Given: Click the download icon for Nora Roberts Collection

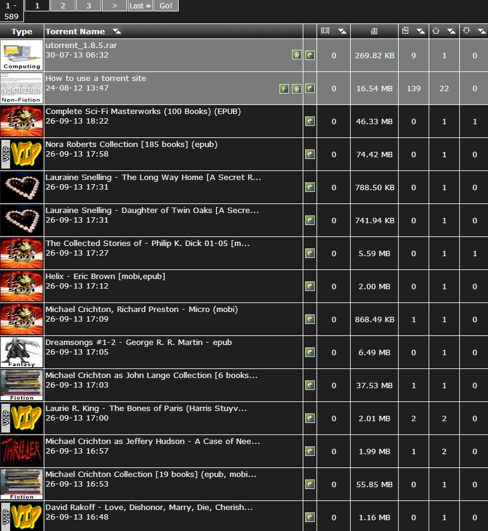Looking at the screenshot, I should pyautogui.click(x=310, y=154).
